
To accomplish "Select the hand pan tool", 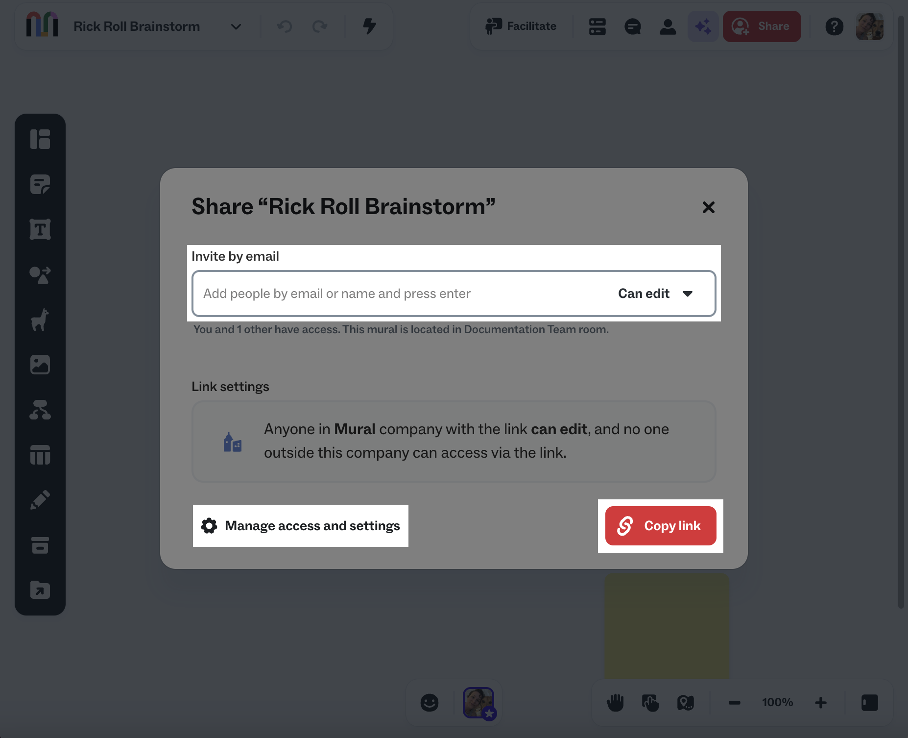I will tap(615, 702).
